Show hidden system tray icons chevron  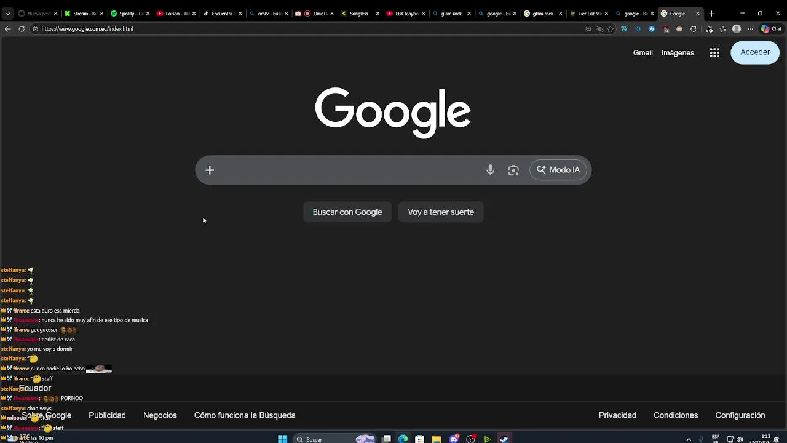click(x=689, y=439)
